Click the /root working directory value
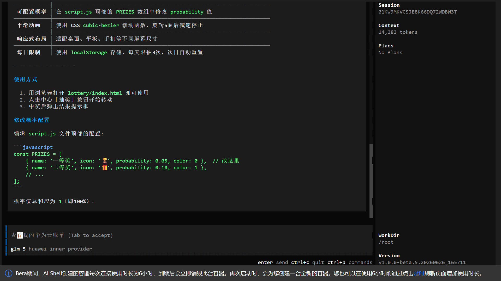 tap(386, 242)
